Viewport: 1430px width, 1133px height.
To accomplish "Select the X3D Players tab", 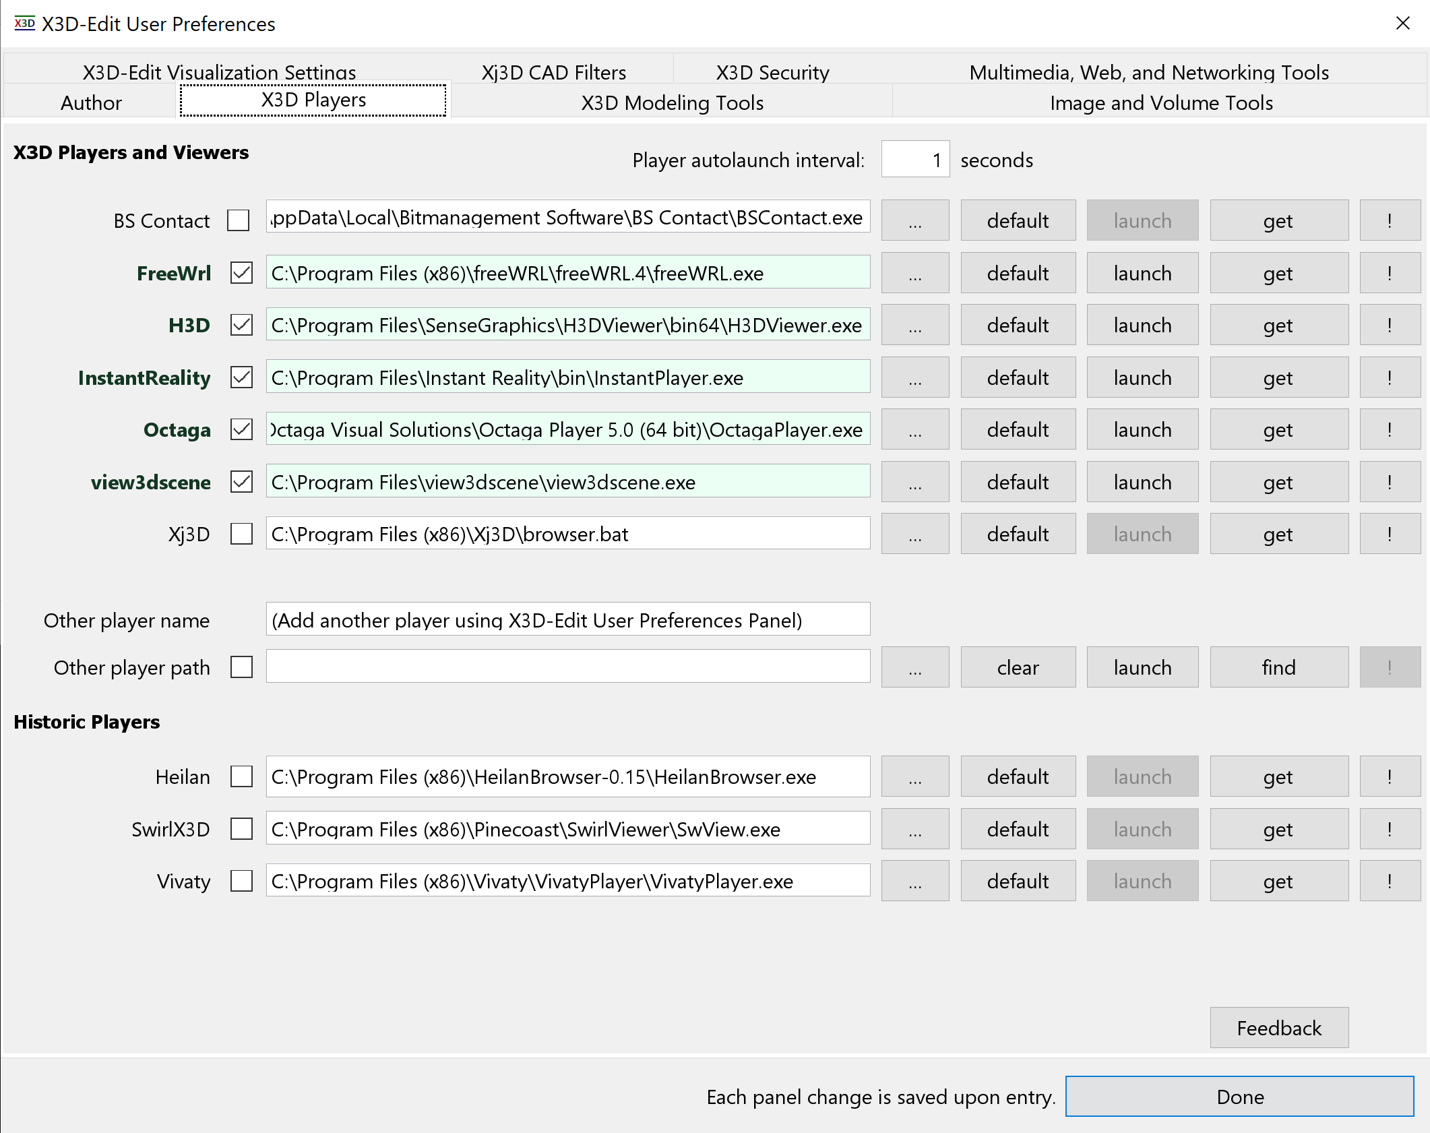I will [313, 100].
